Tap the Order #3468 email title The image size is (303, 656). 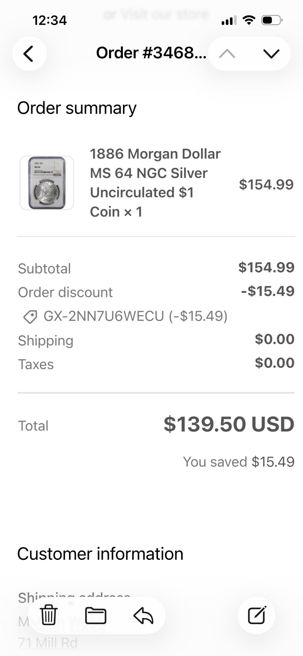click(151, 53)
